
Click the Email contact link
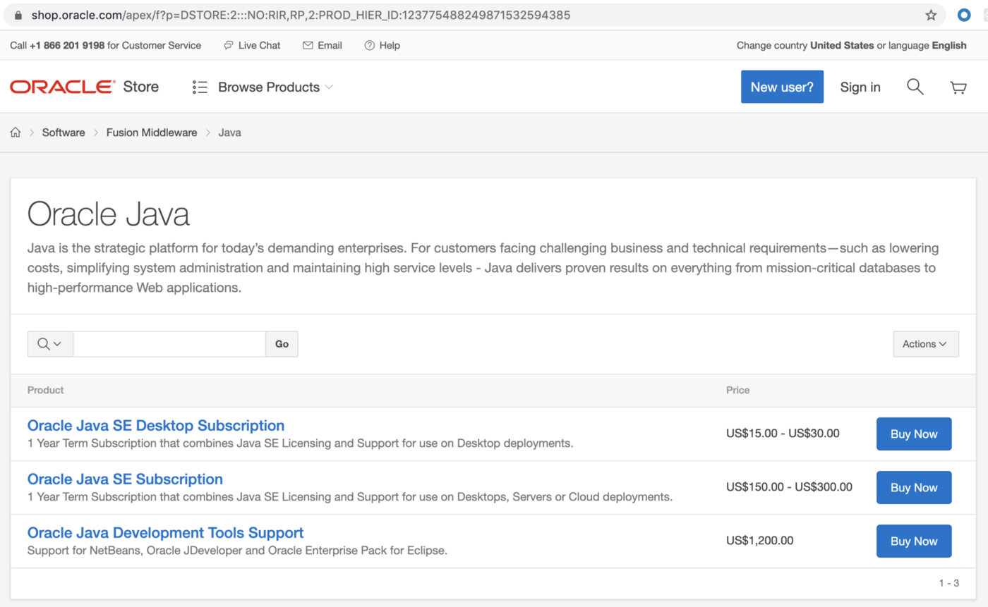(x=323, y=45)
